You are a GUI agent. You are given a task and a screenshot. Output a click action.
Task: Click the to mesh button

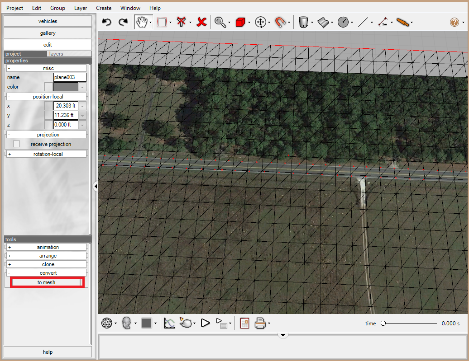[46, 282]
